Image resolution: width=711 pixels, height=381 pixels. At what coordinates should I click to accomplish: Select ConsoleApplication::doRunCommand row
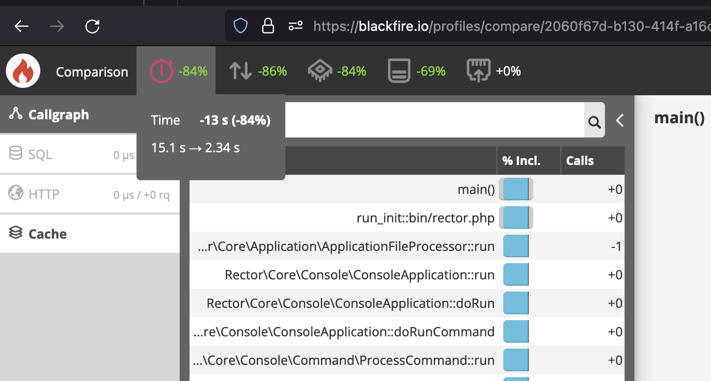(x=407, y=332)
